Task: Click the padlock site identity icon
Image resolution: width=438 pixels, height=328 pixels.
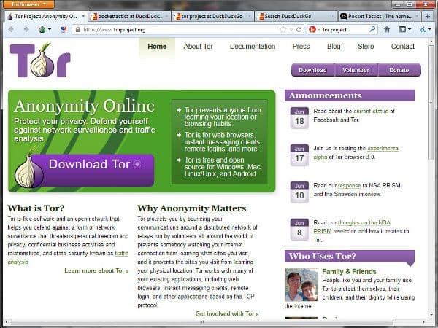Action: click(x=78, y=30)
